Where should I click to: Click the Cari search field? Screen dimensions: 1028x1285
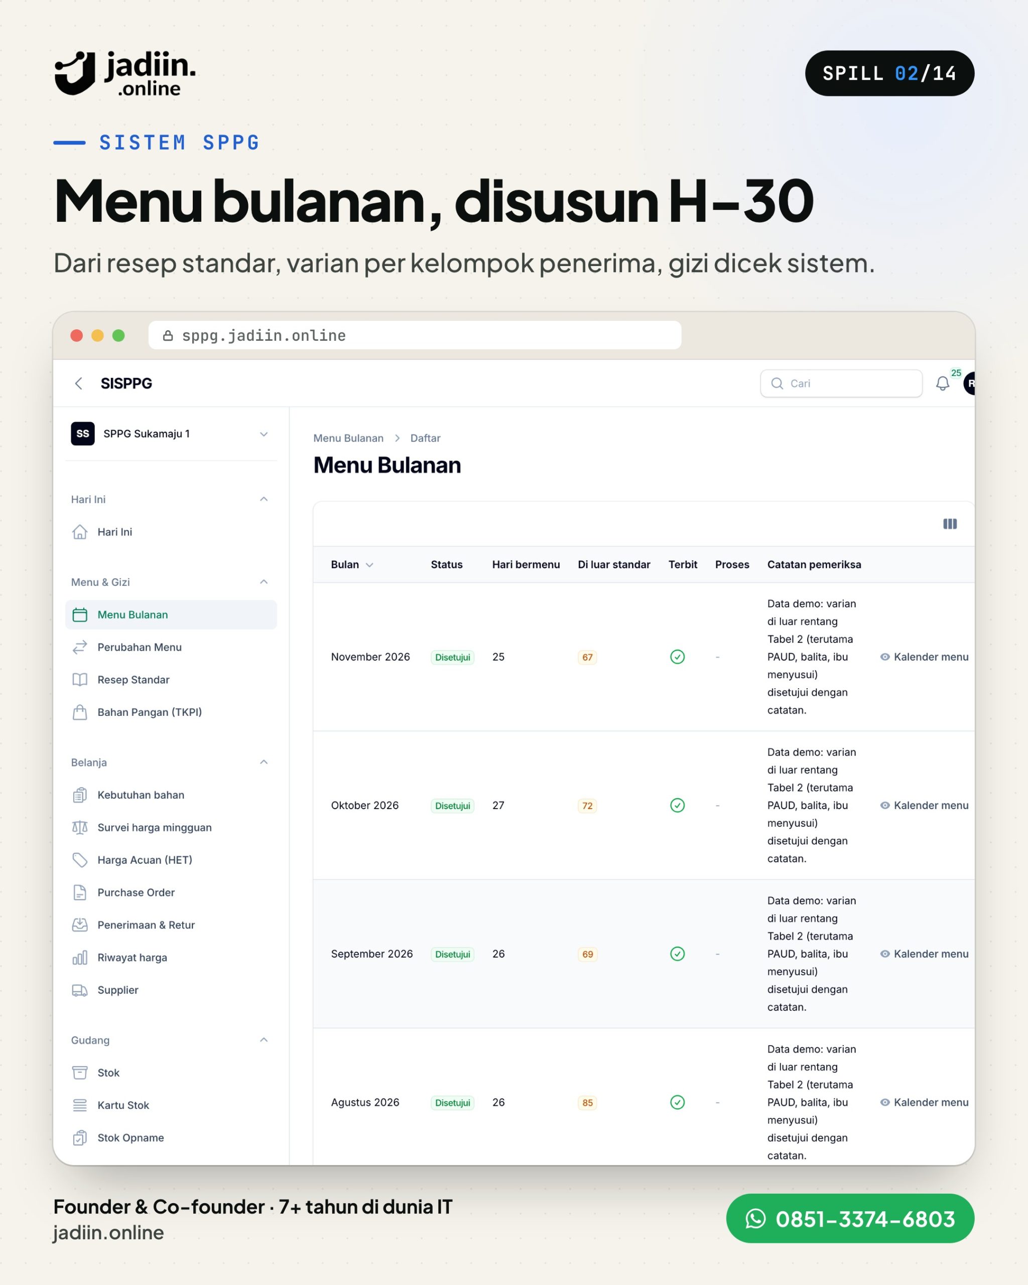point(841,383)
